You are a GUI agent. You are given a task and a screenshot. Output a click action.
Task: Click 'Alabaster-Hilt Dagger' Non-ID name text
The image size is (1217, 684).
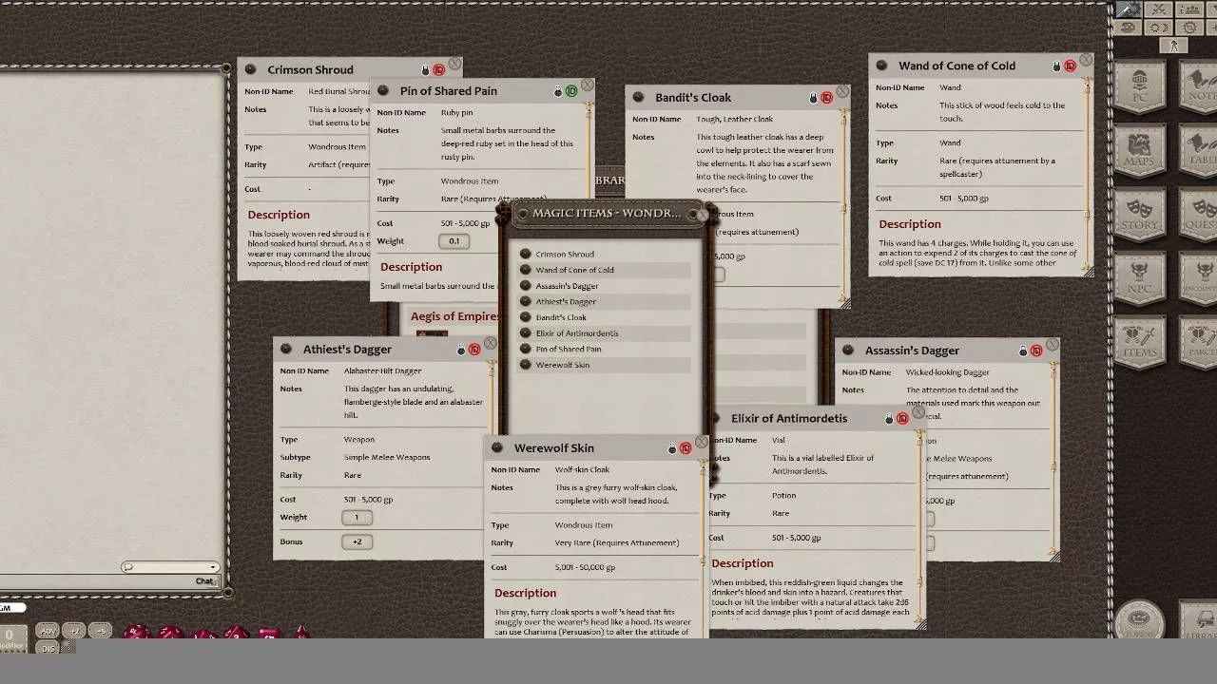(x=383, y=370)
